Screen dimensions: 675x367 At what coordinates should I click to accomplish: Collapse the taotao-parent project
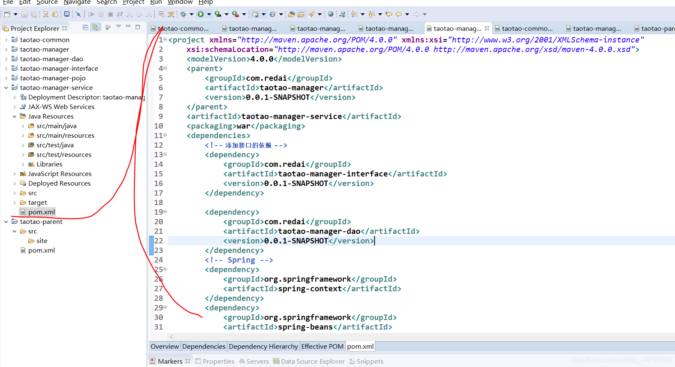[6, 222]
